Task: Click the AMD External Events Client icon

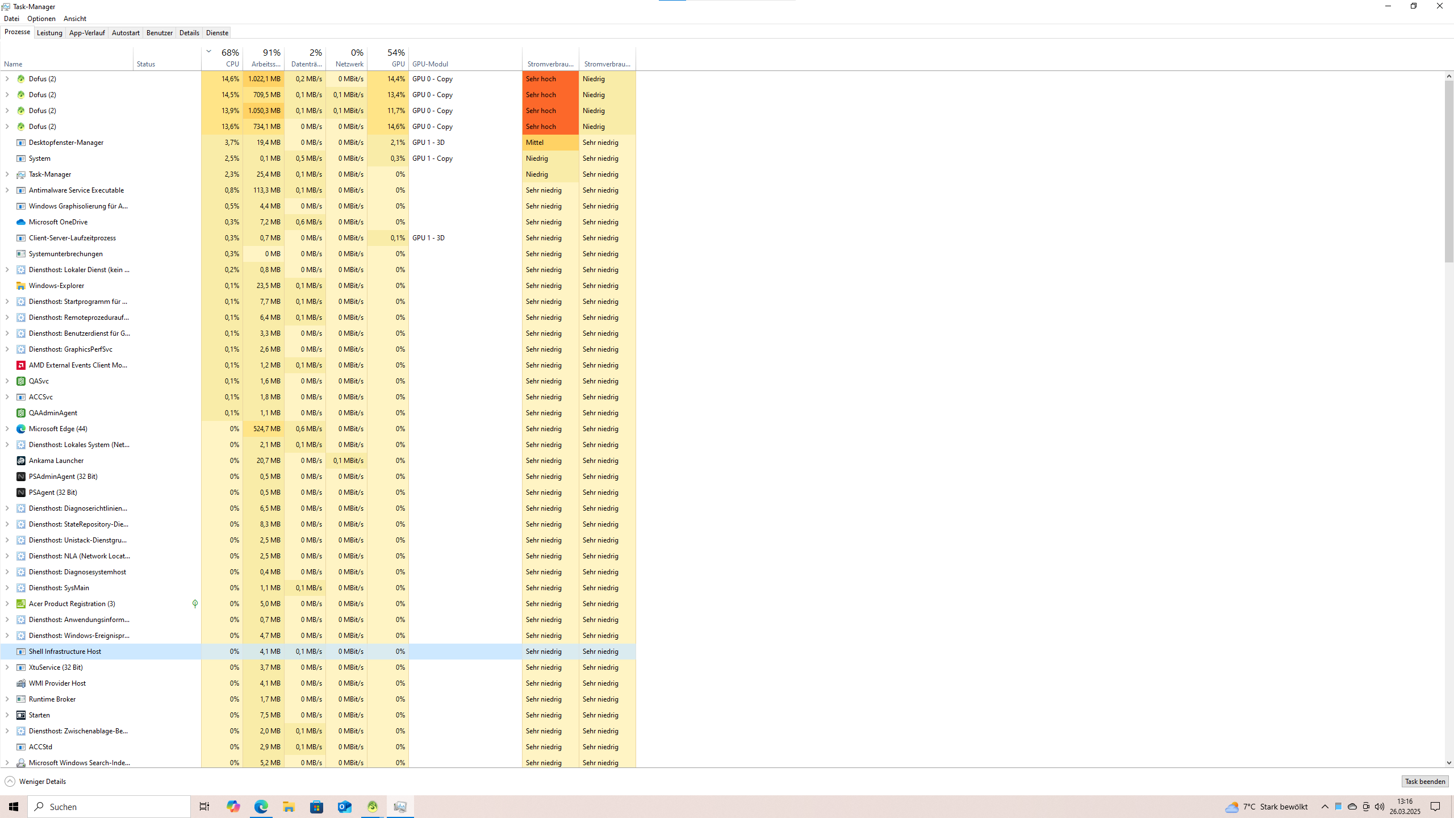Action: click(x=21, y=365)
